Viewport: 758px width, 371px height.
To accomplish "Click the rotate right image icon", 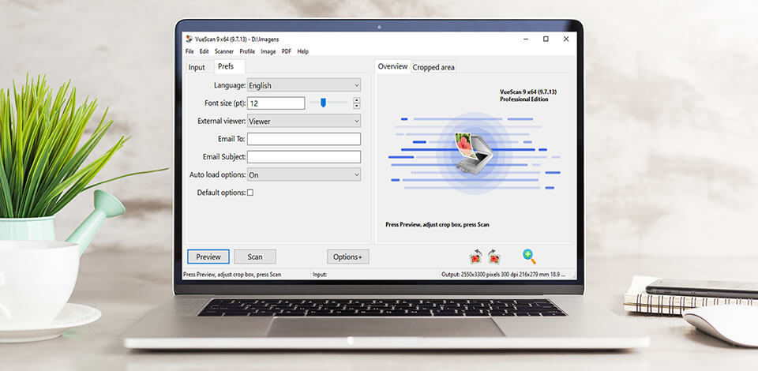I will [494, 257].
